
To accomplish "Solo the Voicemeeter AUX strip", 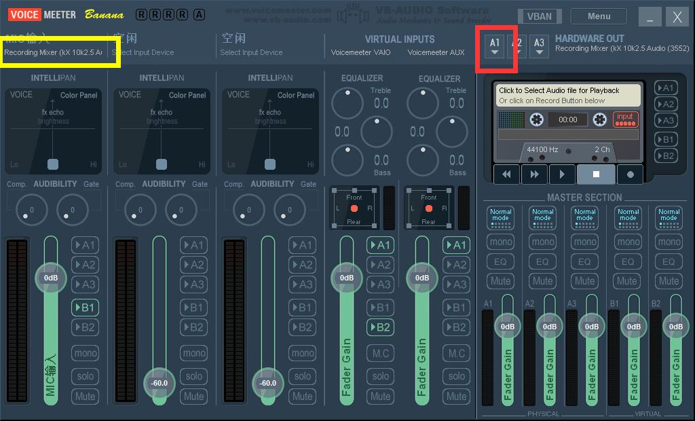I will pos(457,376).
